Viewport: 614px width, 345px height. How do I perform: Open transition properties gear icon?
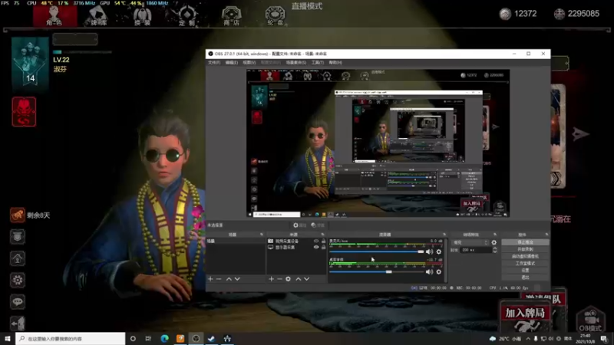tap(494, 242)
